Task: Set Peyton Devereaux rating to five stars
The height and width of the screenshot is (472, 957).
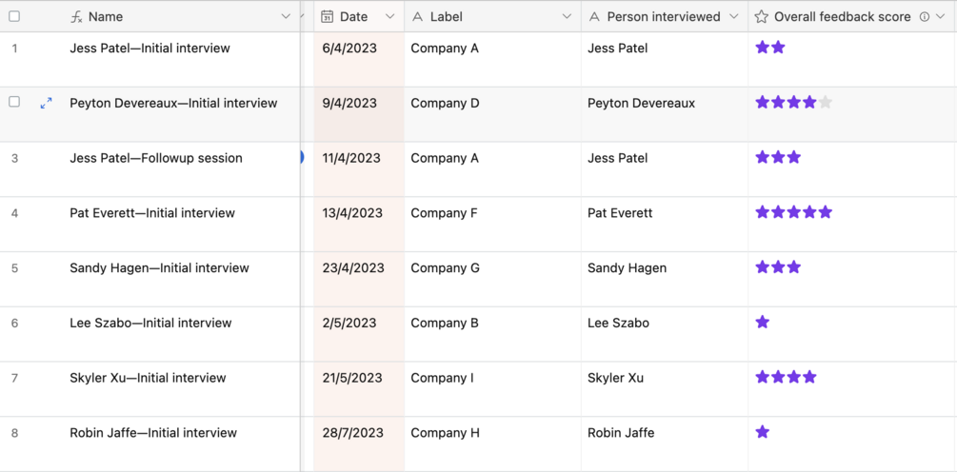Action: 826,103
